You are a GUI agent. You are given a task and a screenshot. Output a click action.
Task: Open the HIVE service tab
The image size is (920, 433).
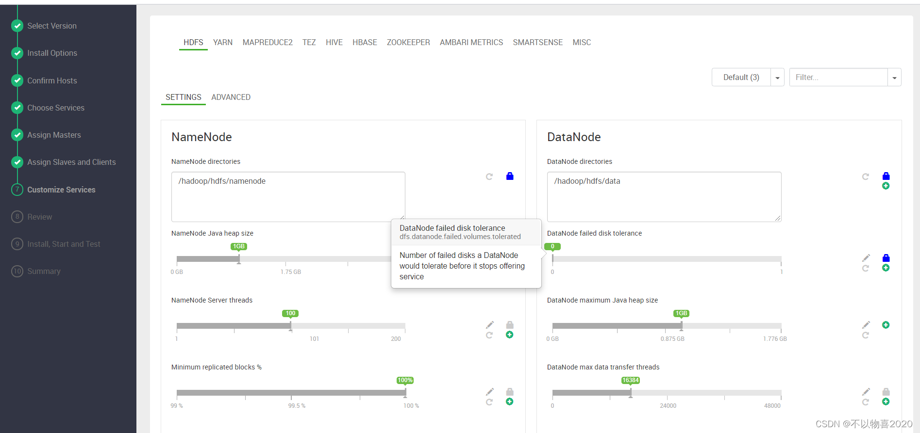point(334,42)
